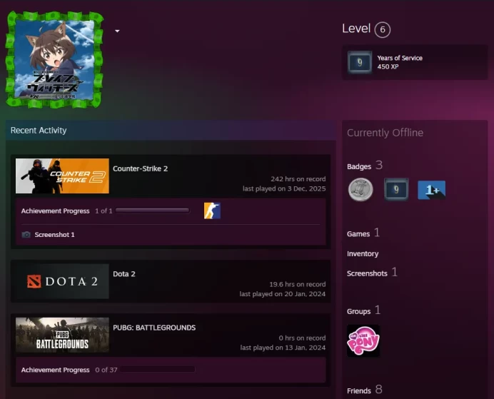Open the Inventory link
The image size is (494, 399).
[x=363, y=254]
